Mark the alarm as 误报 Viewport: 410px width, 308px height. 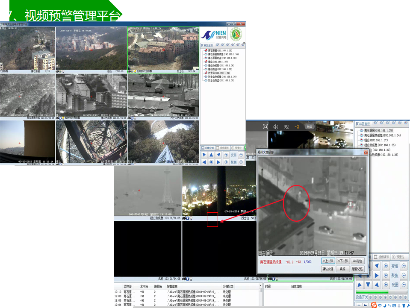pos(342,269)
